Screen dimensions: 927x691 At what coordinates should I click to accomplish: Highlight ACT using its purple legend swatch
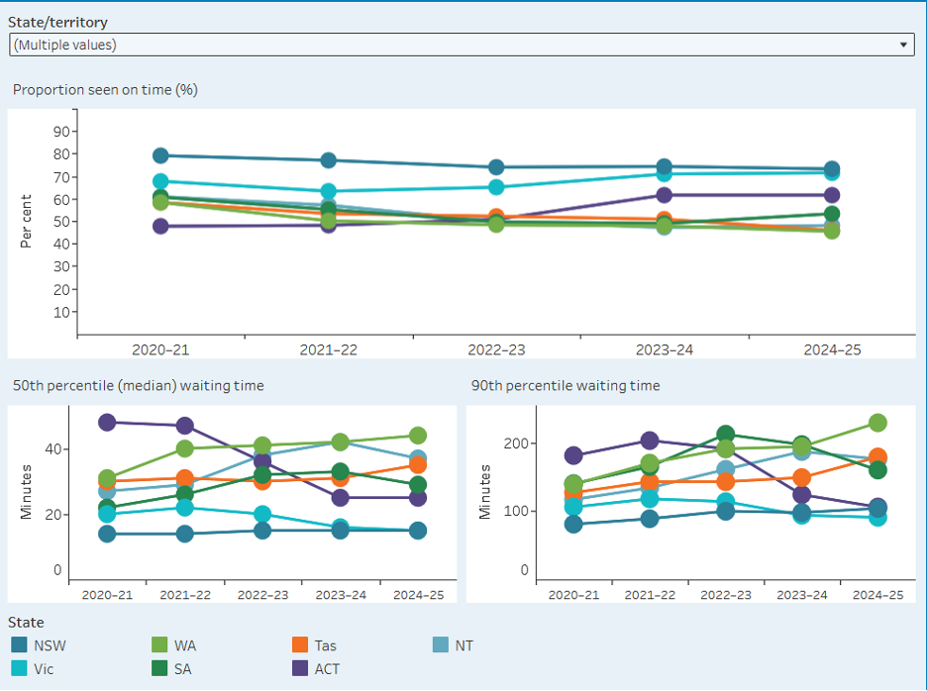pyautogui.click(x=300, y=668)
